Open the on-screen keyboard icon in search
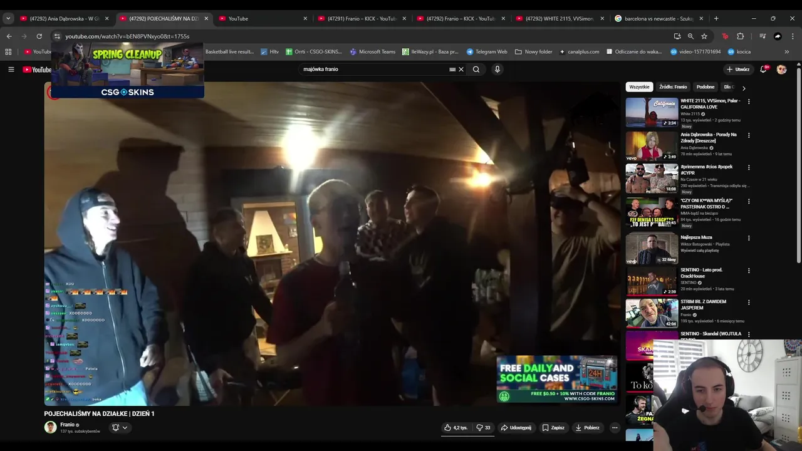802x451 pixels. [x=452, y=70]
